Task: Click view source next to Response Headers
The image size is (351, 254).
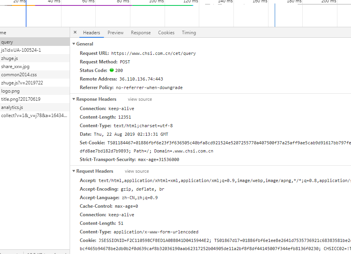Action: 139,99
